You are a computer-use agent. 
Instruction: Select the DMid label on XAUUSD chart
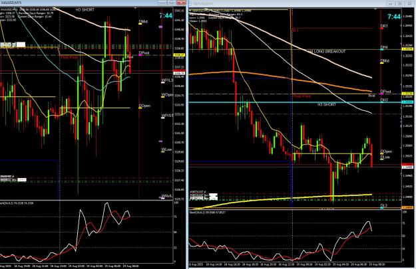tap(143, 21)
